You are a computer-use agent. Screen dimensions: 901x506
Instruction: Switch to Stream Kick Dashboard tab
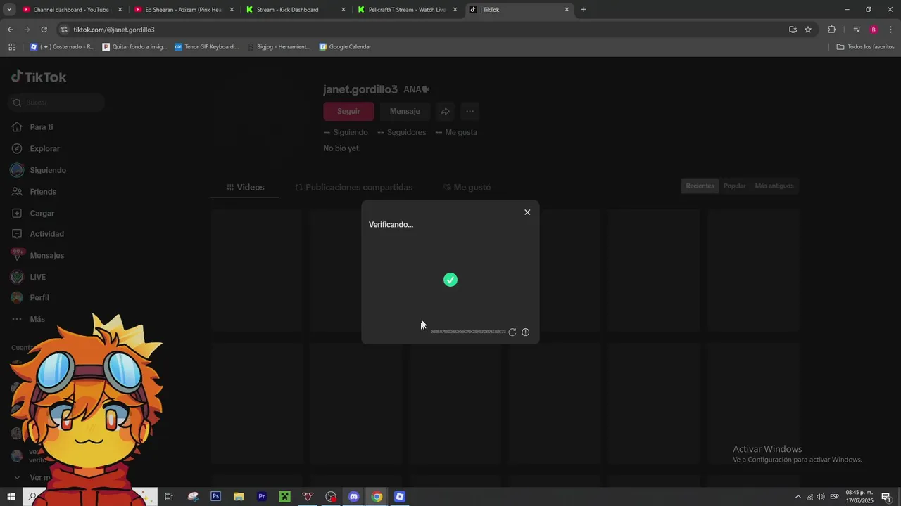pos(296,10)
